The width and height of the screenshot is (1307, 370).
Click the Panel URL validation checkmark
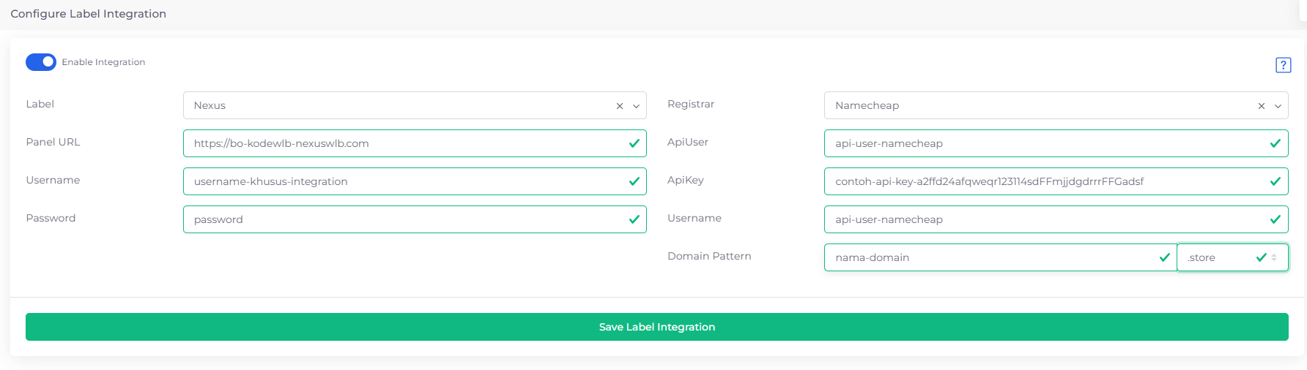(634, 143)
